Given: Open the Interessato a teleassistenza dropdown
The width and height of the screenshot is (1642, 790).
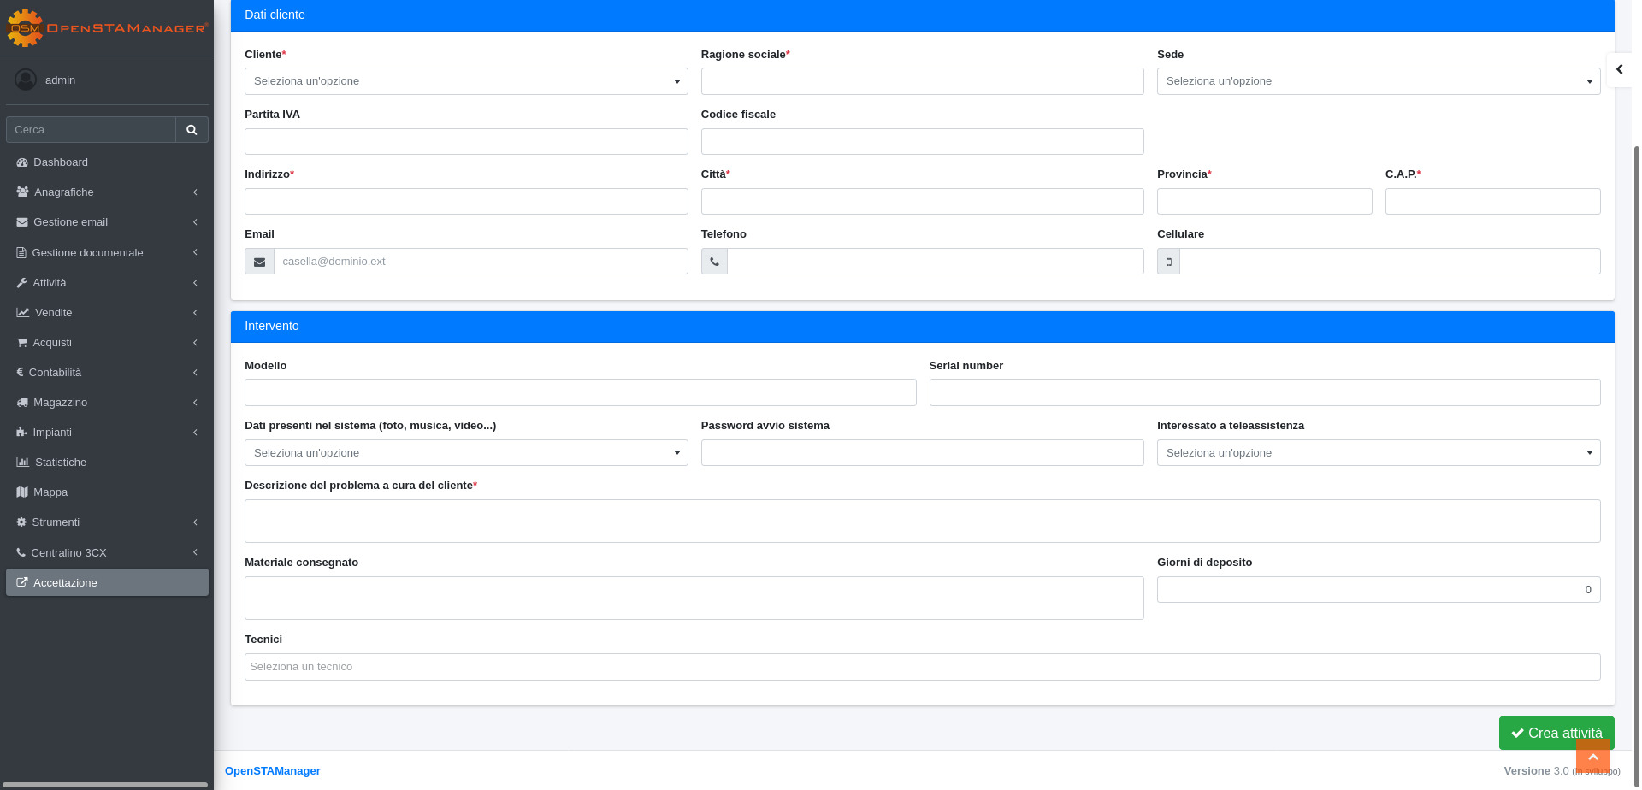Looking at the screenshot, I should pyautogui.click(x=1378, y=453).
